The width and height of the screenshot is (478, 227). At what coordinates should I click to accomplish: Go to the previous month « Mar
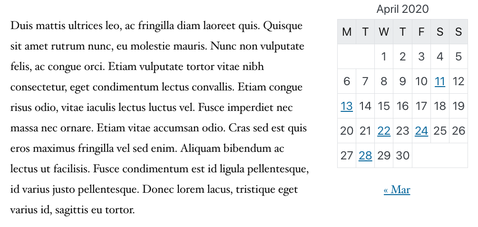397,190
